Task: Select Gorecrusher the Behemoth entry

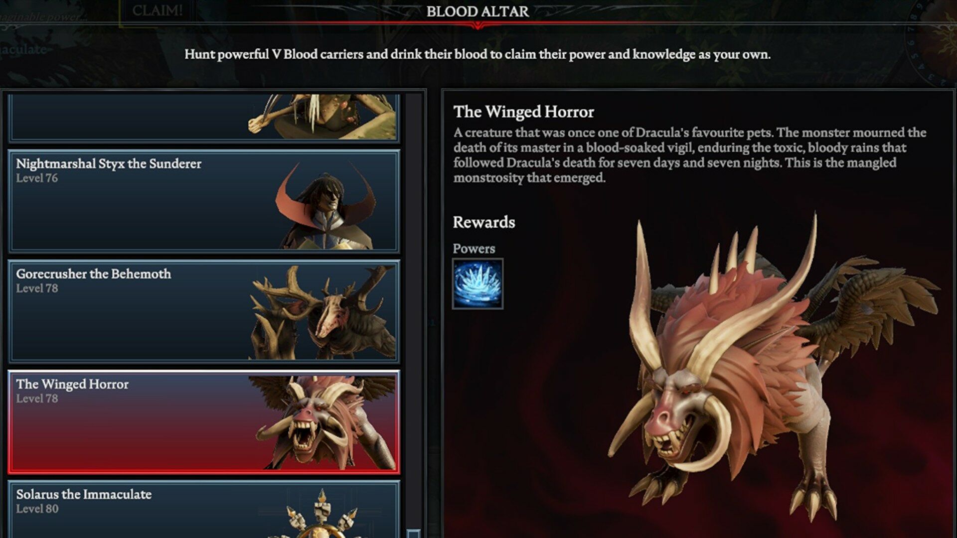Action: (204, 311)
